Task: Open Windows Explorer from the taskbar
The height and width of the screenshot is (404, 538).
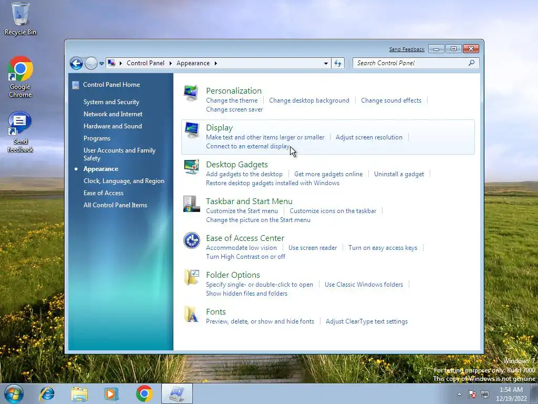Action: (x=79, y=393)
